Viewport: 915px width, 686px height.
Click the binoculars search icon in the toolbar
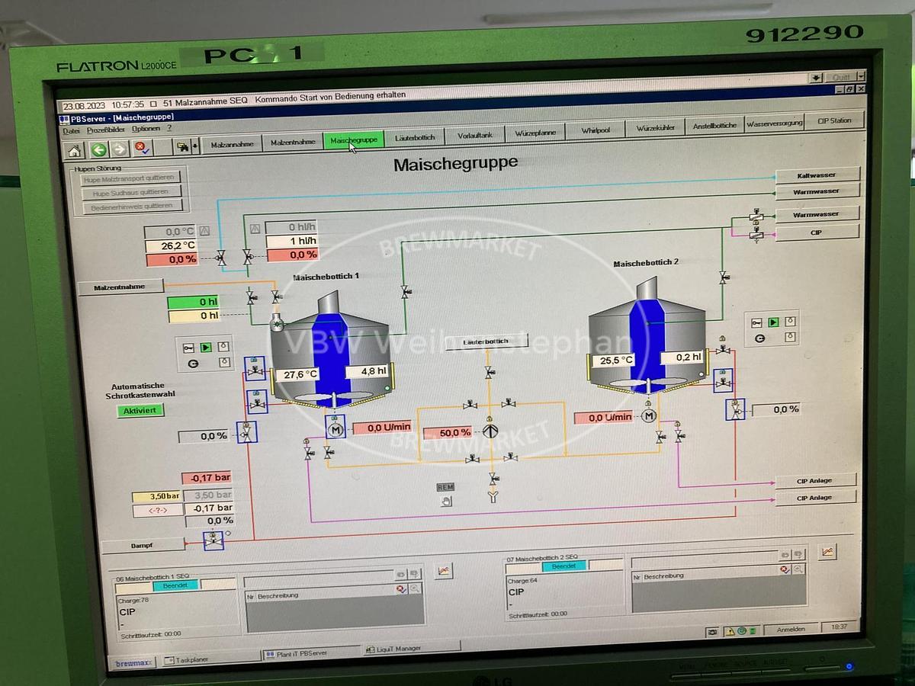pyautogui.click(x=183, y=147)
